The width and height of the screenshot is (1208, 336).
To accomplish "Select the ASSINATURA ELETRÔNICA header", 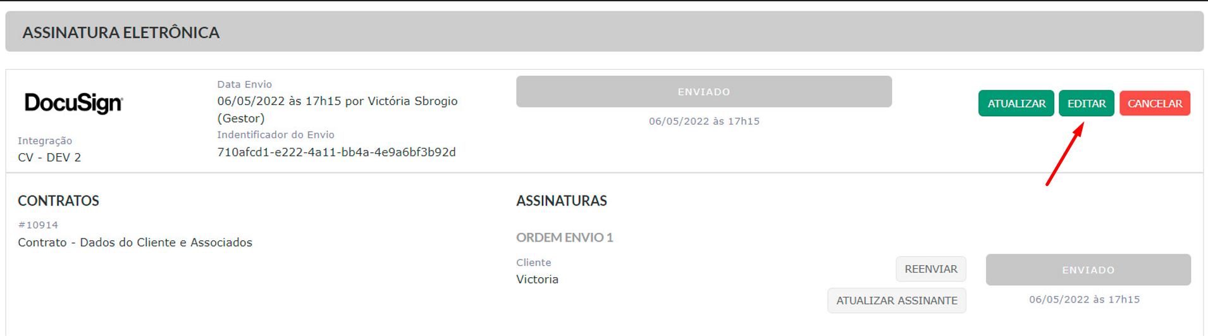I will point(121,32).
